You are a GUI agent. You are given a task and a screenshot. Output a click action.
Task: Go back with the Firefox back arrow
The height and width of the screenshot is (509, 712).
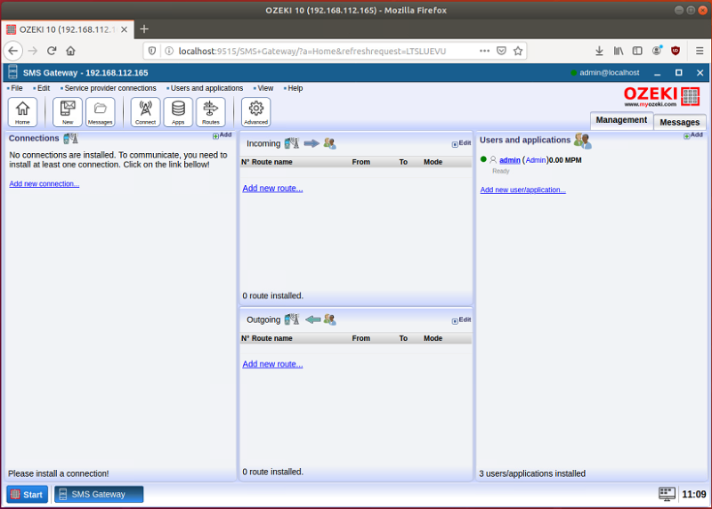coord(12,51)
